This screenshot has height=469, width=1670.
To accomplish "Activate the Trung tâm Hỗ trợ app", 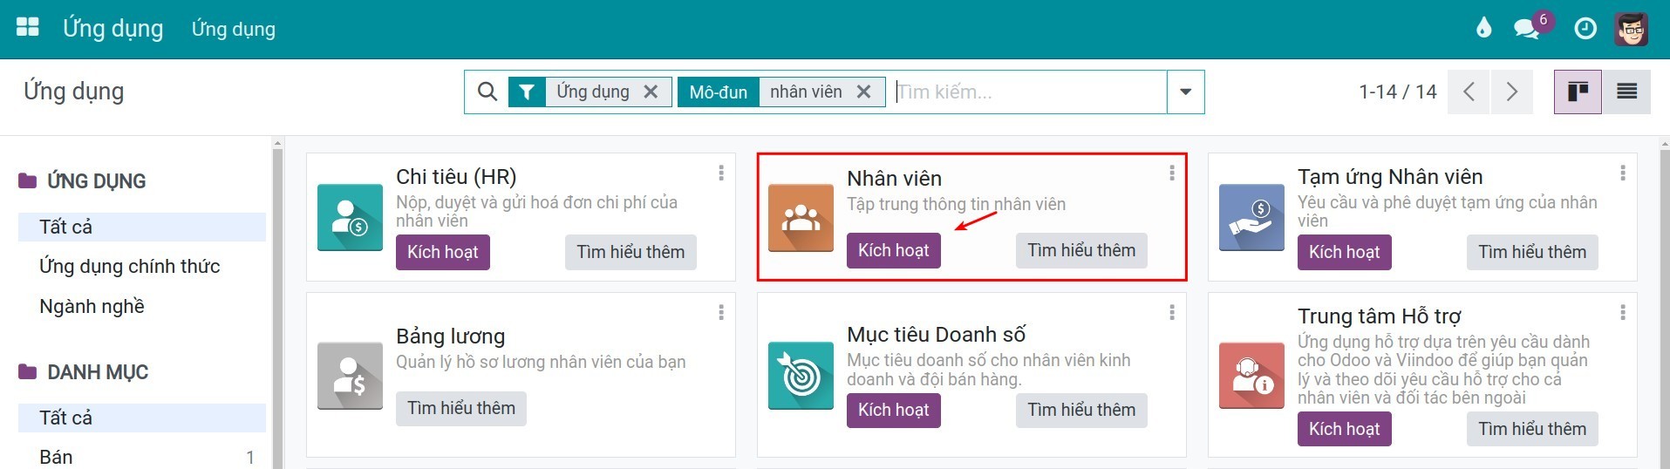I will tap(1345, 429).
